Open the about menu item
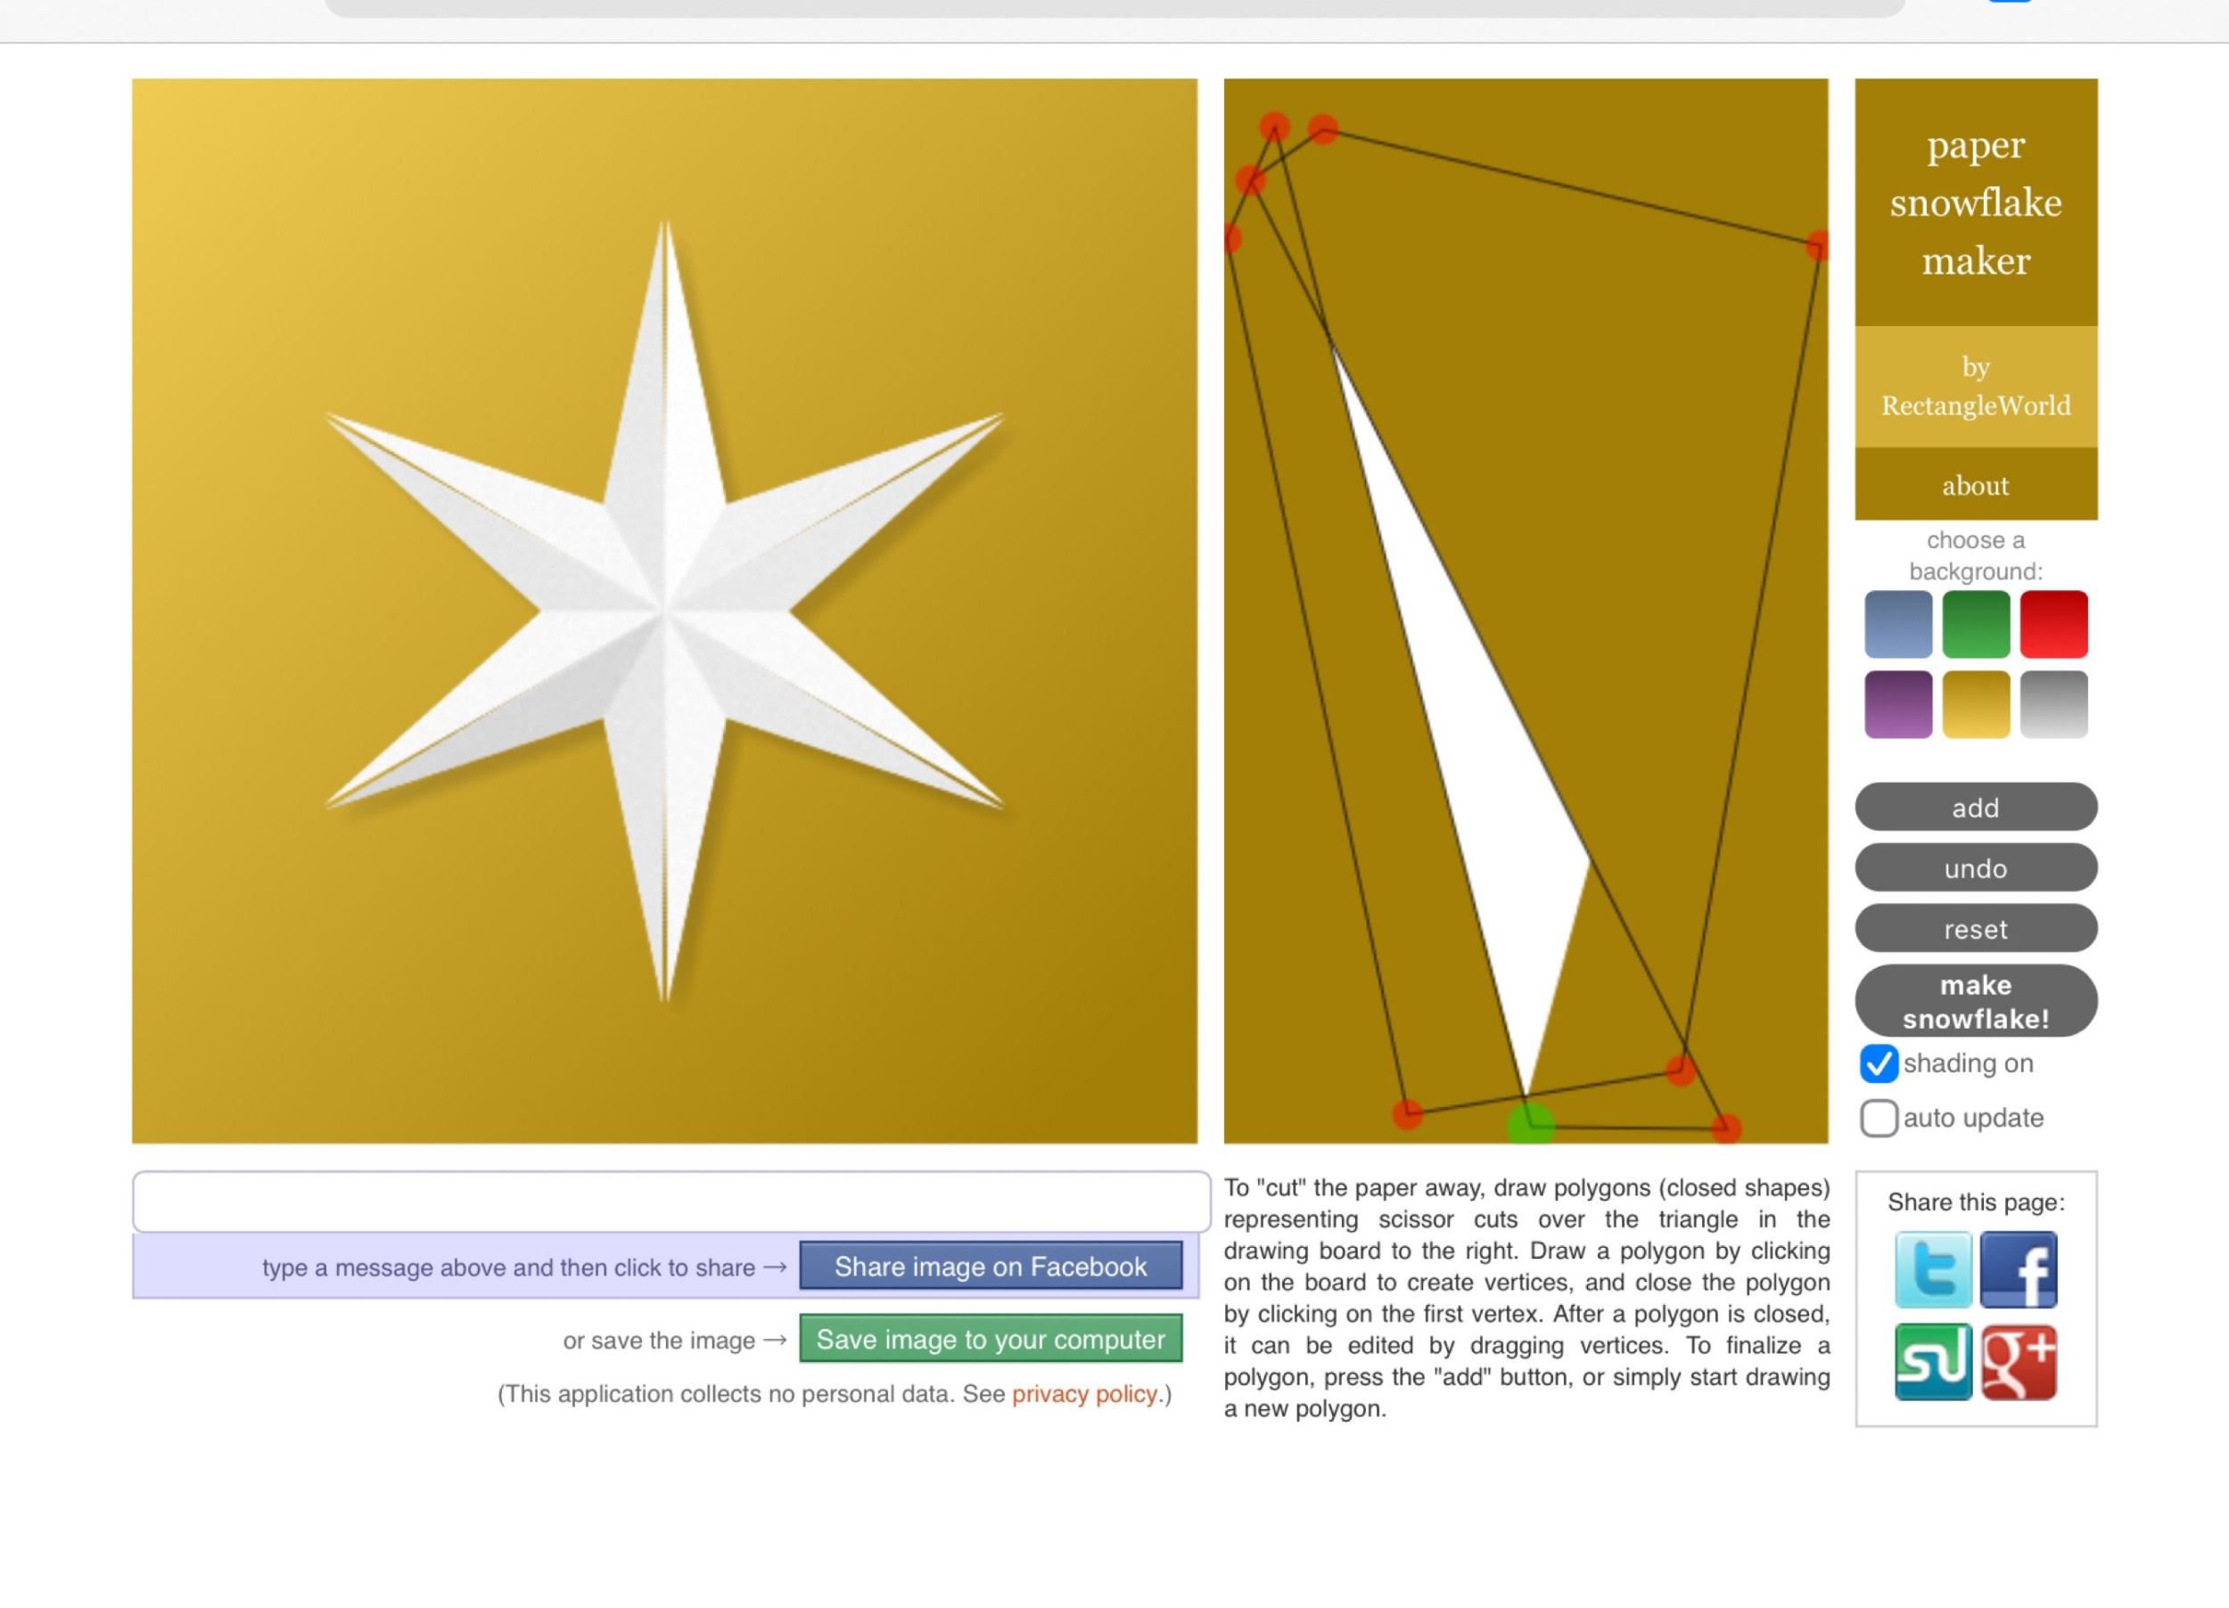 click(x=1976, y=485)
